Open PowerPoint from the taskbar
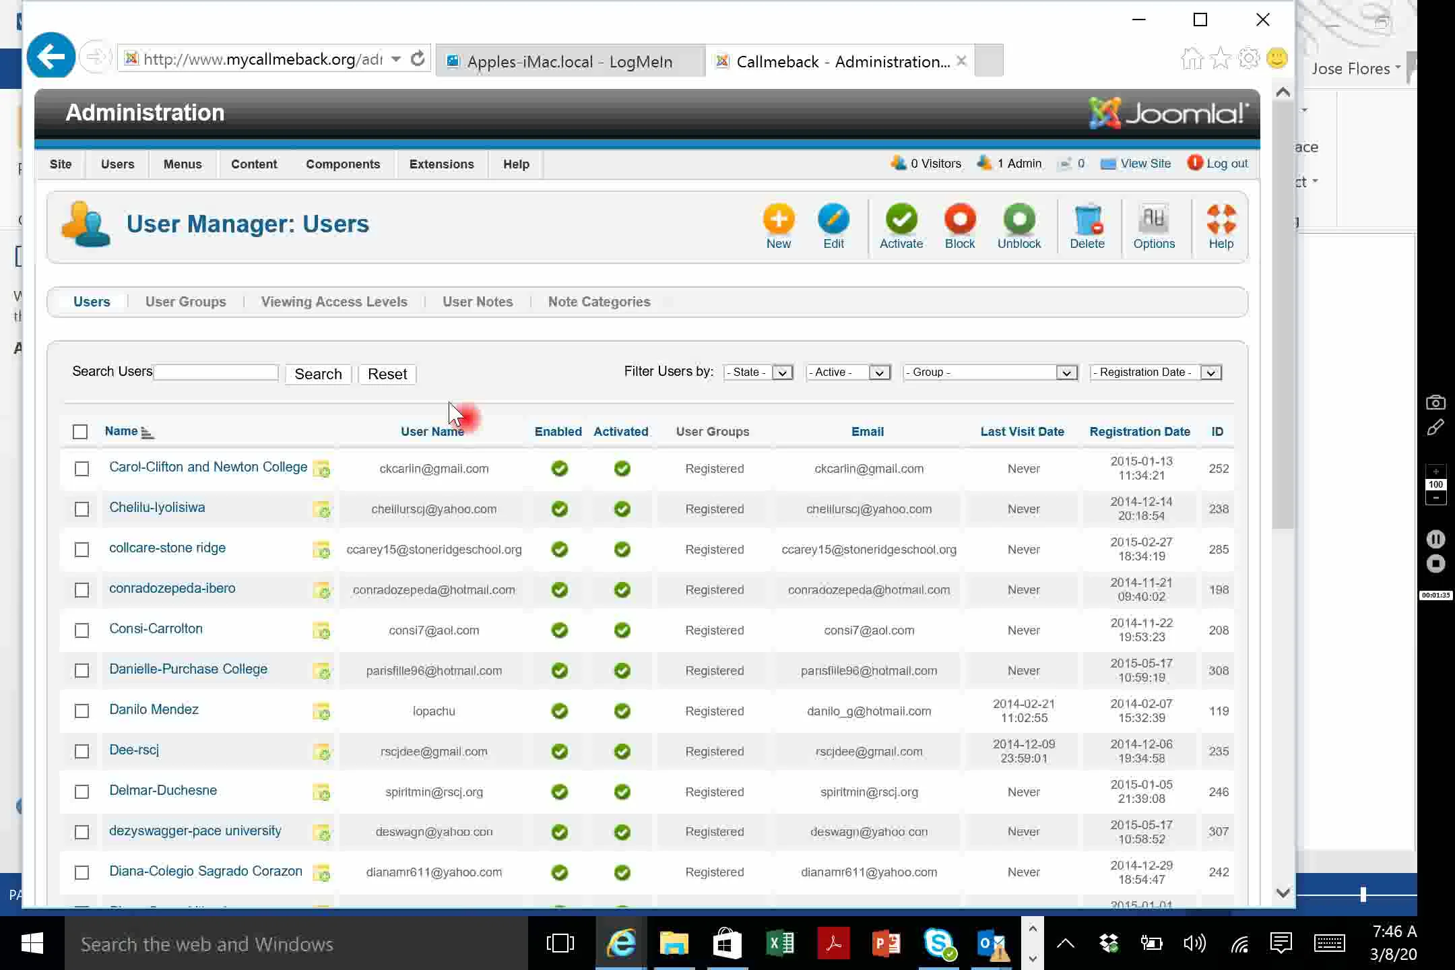Image resolution: width=1455 pixels, height=970 pixels. pyautogui.click(x=886, y=943)
